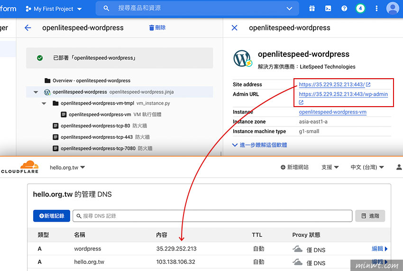Open the help question mark icon

pyautogui.click(x=344, y=9)
